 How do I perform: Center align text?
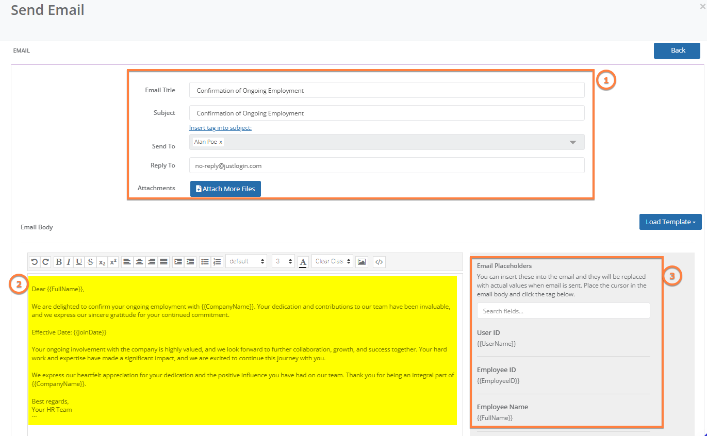pyautogui.click(x=139, y=262)
